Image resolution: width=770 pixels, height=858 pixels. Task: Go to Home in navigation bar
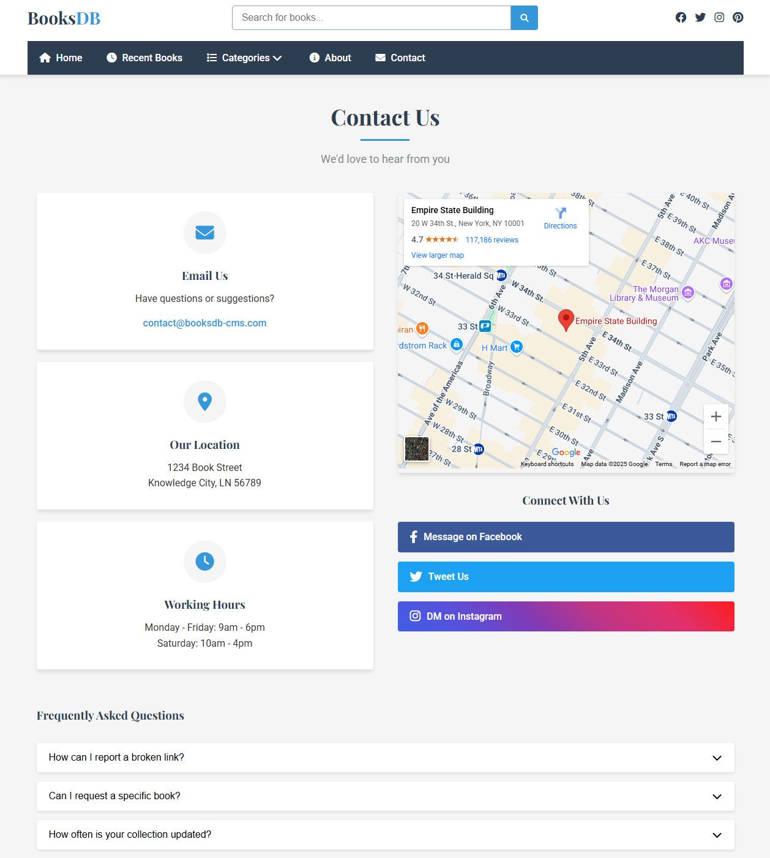61,58
